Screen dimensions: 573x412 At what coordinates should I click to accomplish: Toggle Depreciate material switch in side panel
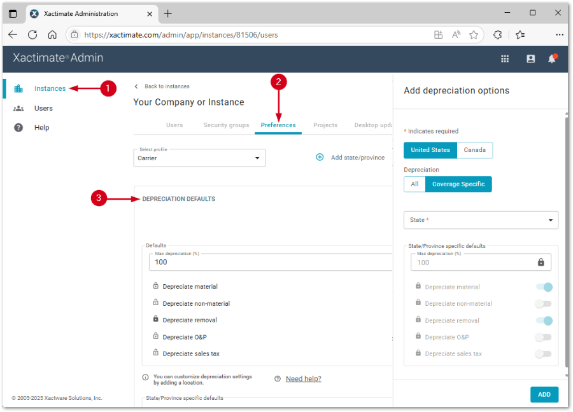click(x=544, y=287)
